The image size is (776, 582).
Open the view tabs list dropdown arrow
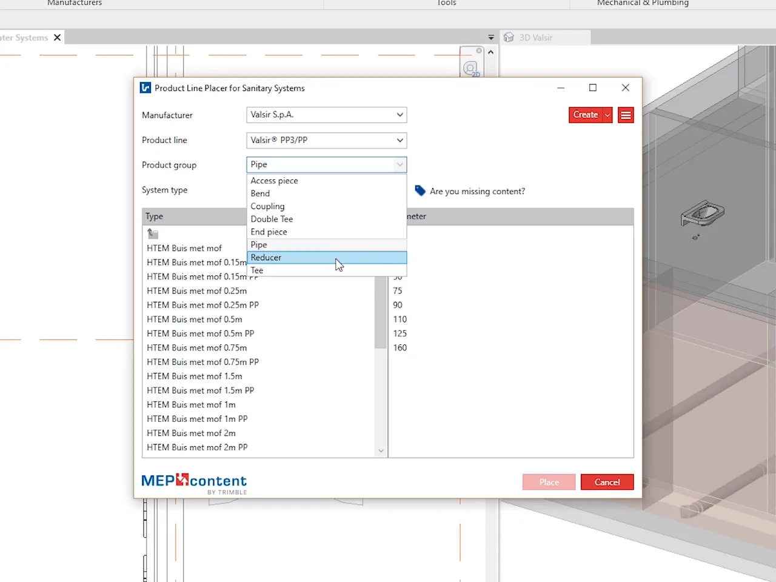click(491, 38)
